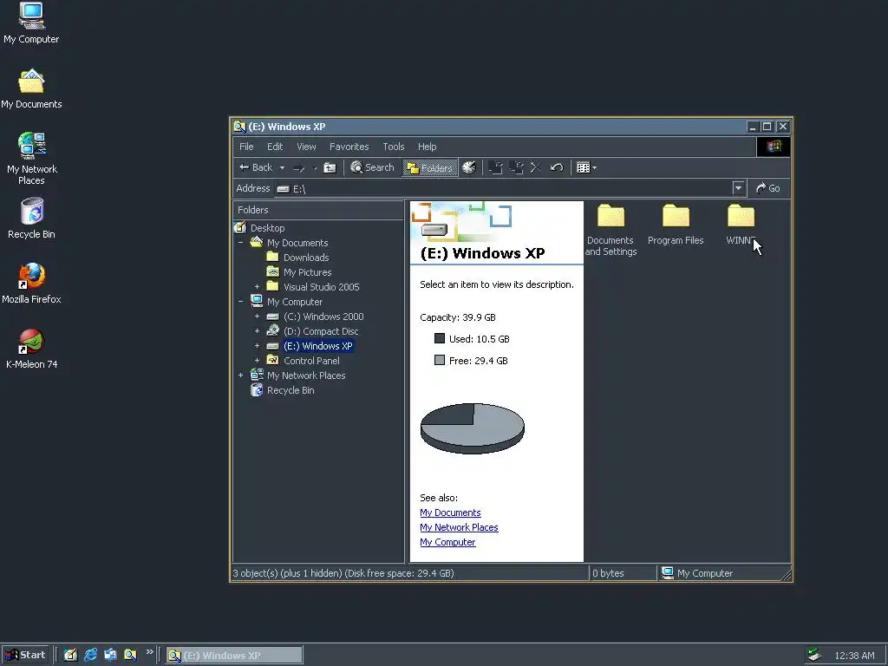
Task: Click the Up folder toolbar icon
Action: pos(330,167)
